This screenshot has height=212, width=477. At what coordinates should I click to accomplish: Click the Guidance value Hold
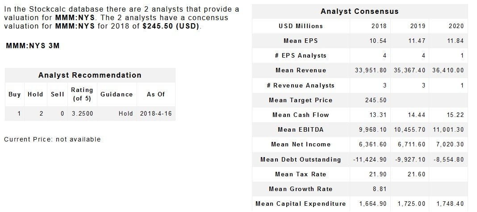pyautogui.click(x=126, y=113)
